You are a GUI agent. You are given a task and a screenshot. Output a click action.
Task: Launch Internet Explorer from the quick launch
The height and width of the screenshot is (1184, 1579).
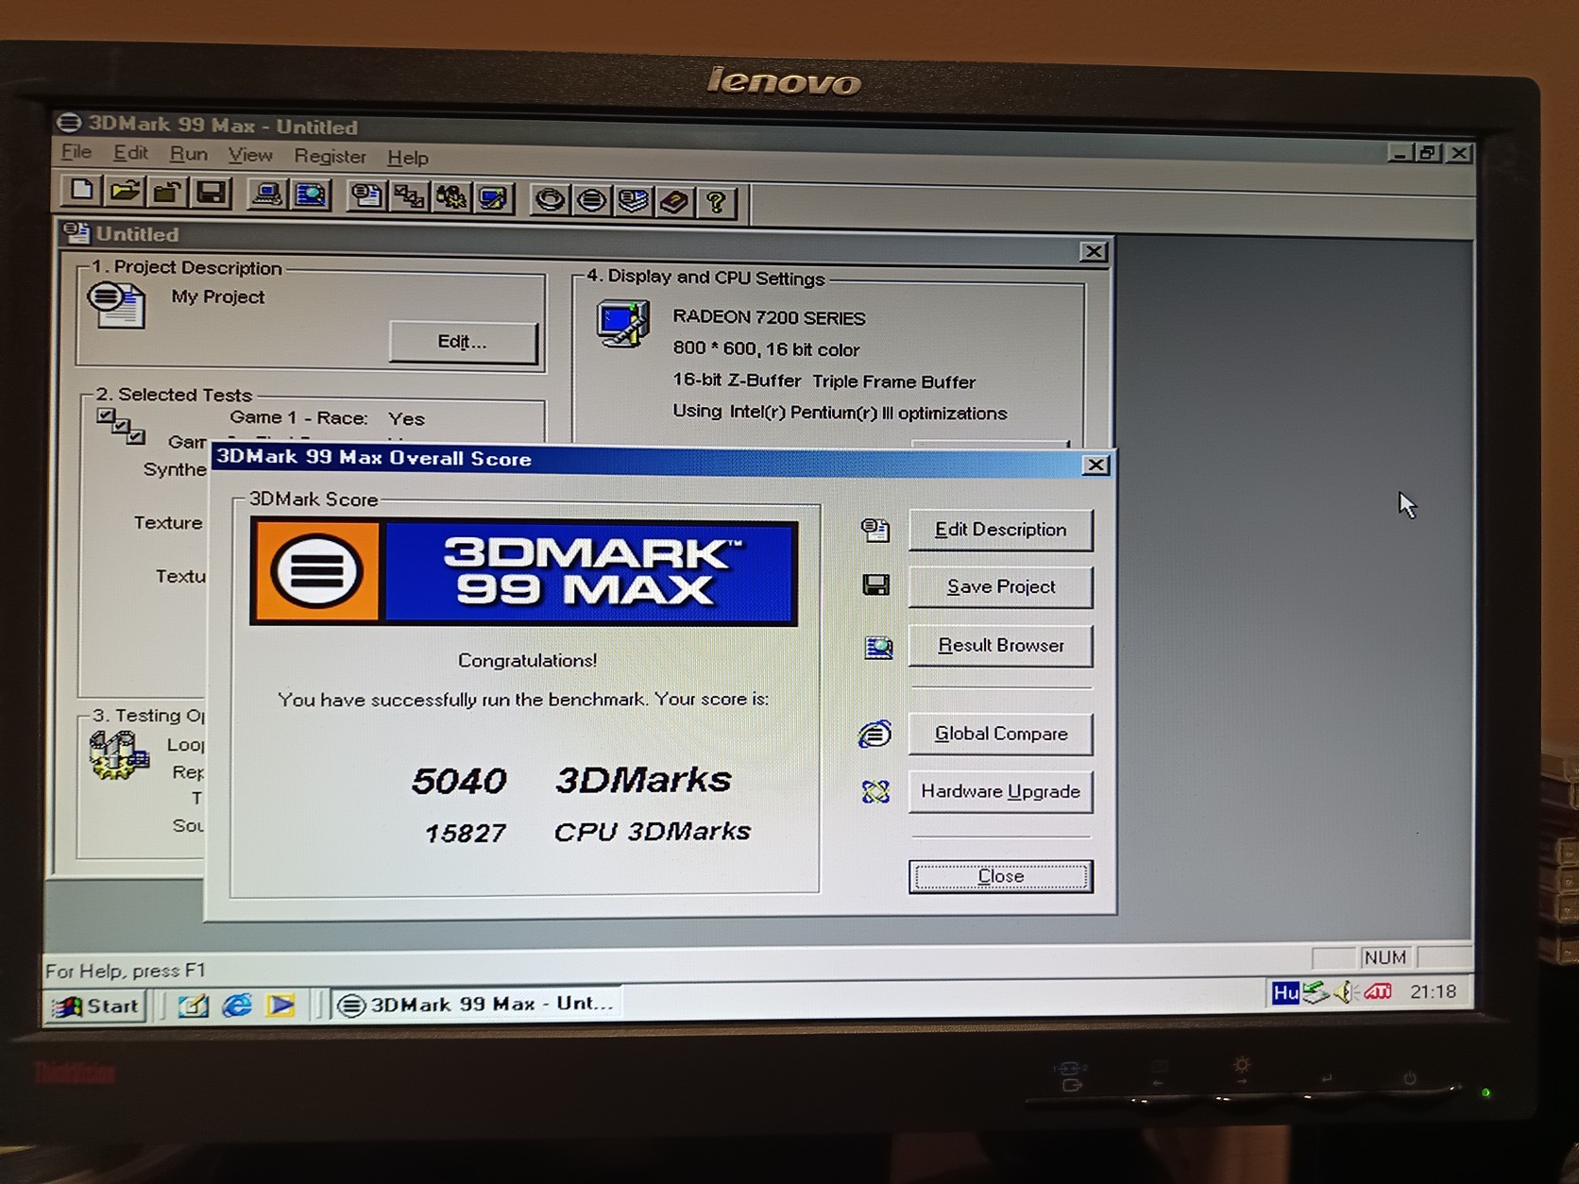[x=237, y=1006]
